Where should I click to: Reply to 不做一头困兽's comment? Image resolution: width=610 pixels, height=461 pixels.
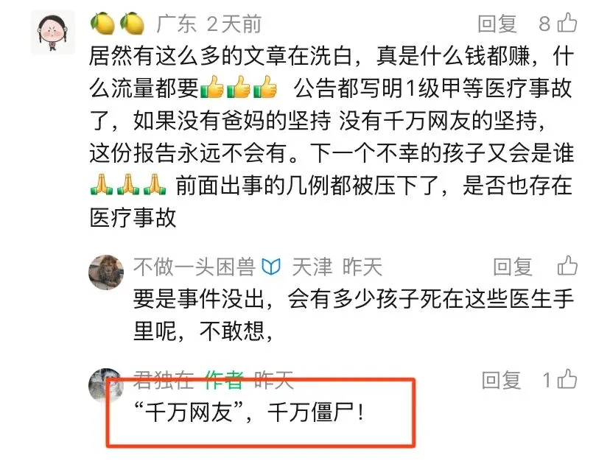[512, 267]
